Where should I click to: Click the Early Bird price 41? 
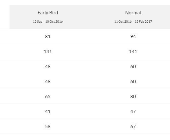48,111
